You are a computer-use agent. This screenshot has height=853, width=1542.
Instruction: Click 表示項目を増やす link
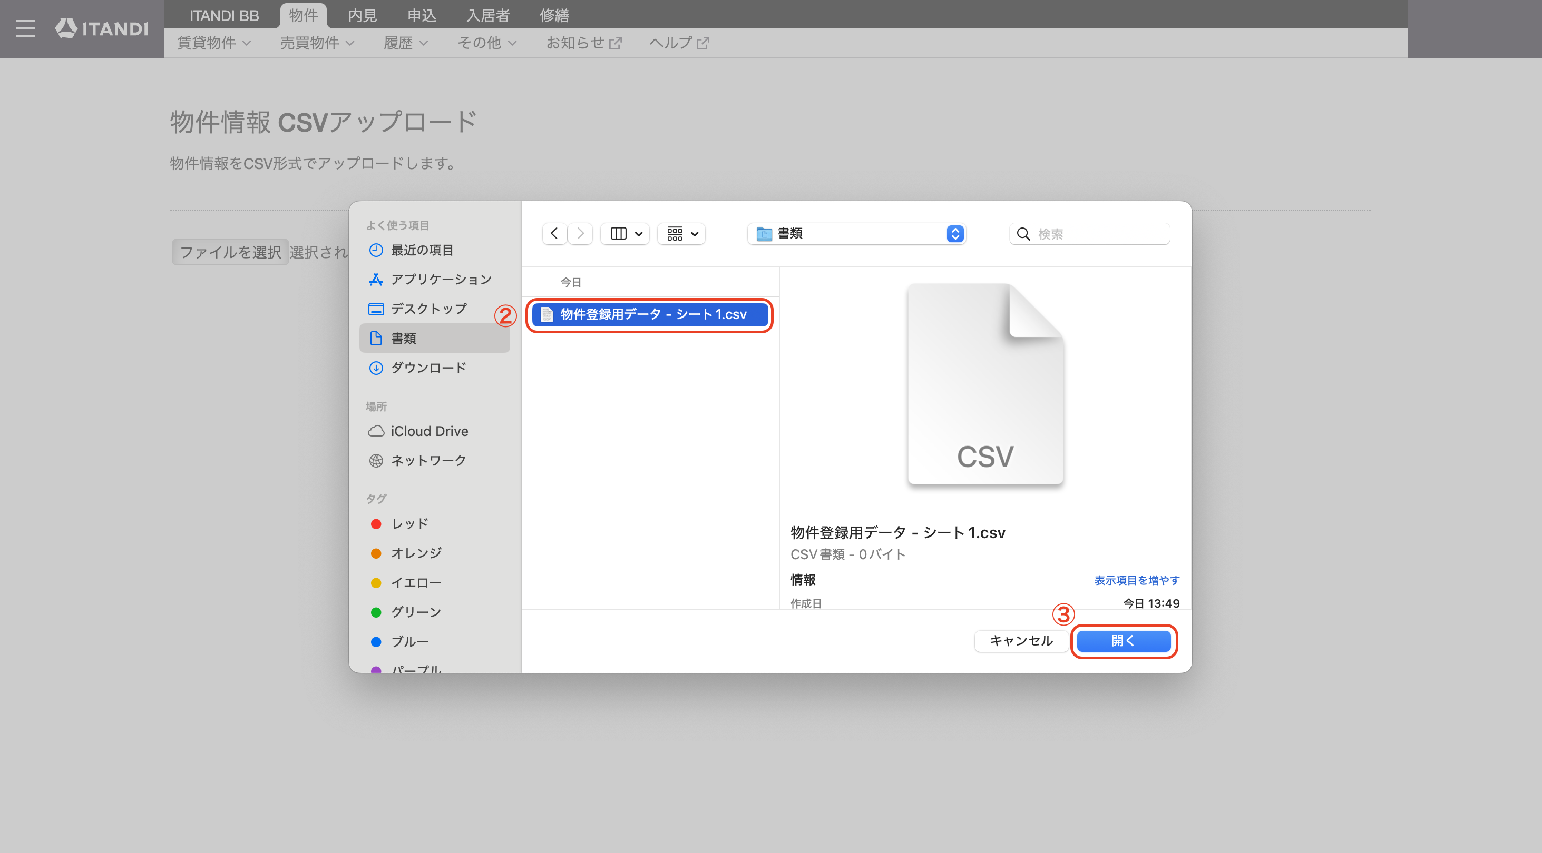(x=1137, y=580)
